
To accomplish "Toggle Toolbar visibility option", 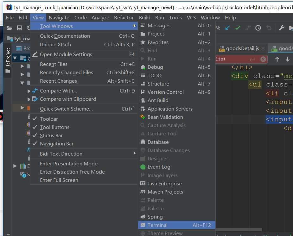I will [x=84, y=119].
